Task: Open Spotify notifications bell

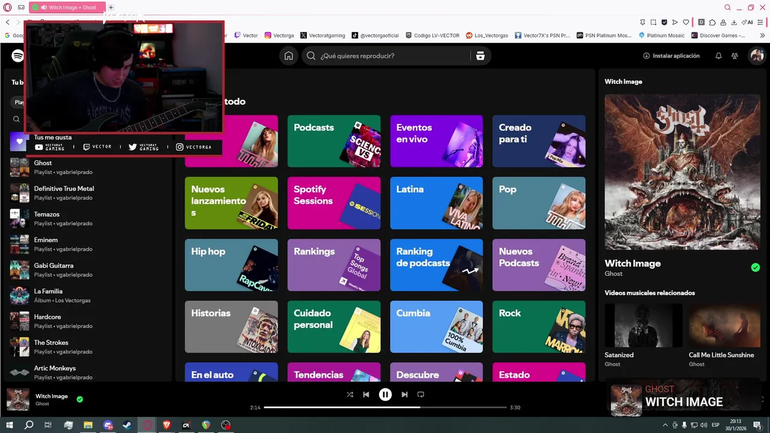Action: click(x=718, y=56)
